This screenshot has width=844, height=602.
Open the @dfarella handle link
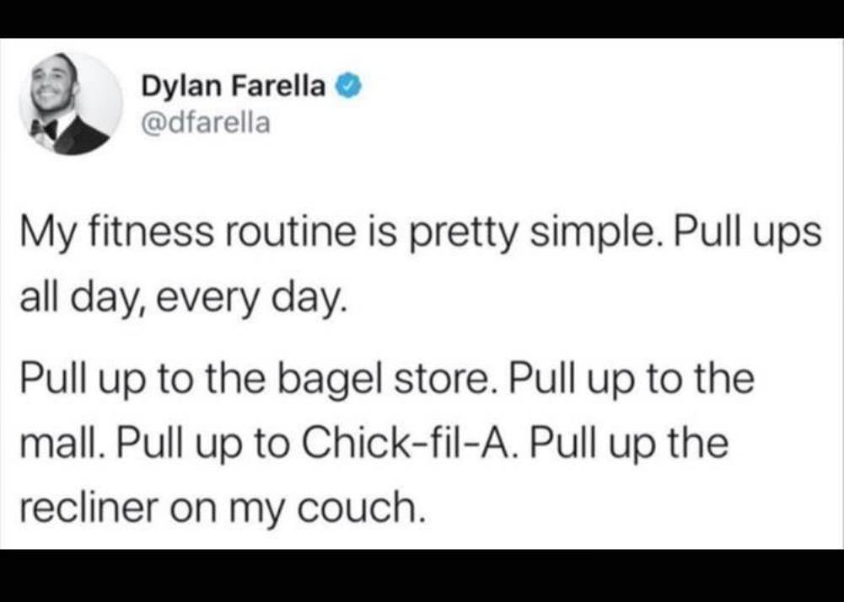point(205,123)
